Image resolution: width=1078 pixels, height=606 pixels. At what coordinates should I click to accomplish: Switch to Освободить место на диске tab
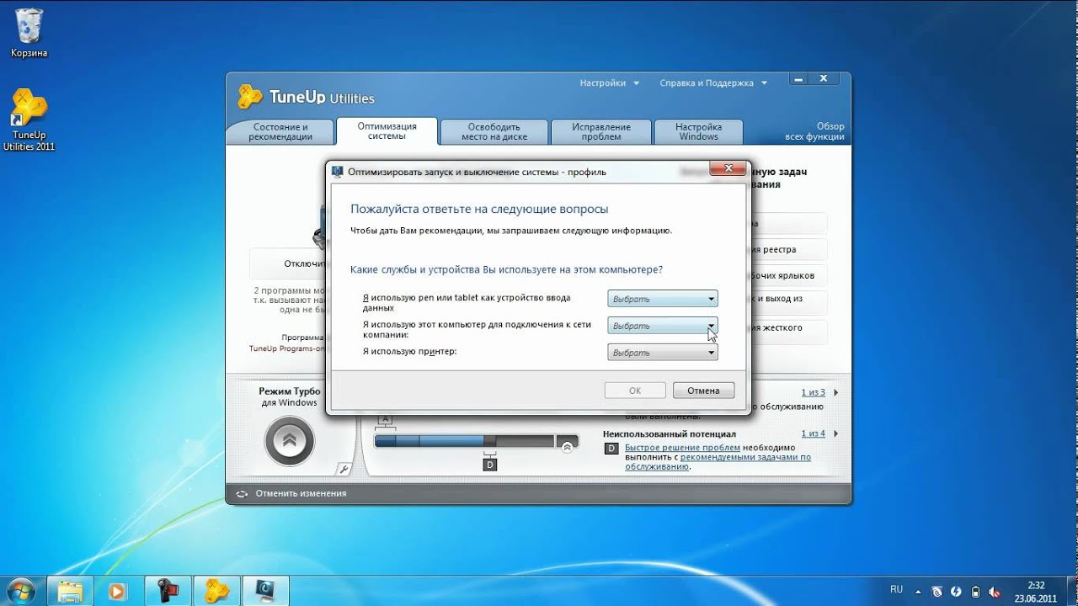[494, 131]
